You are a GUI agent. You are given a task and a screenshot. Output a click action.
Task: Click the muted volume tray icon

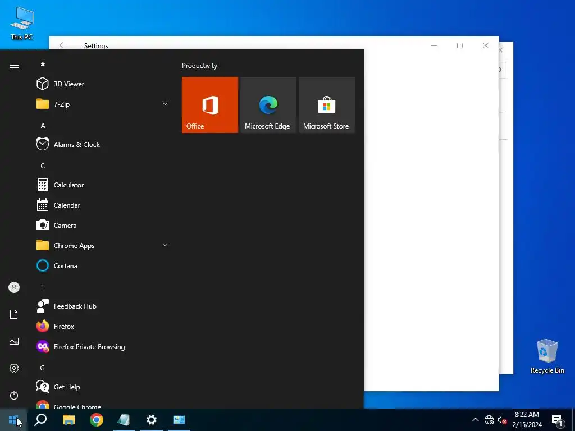coord(502,420)
